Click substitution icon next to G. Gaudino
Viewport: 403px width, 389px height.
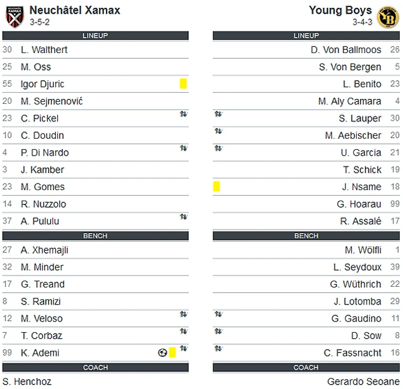(x=218, y=314)
